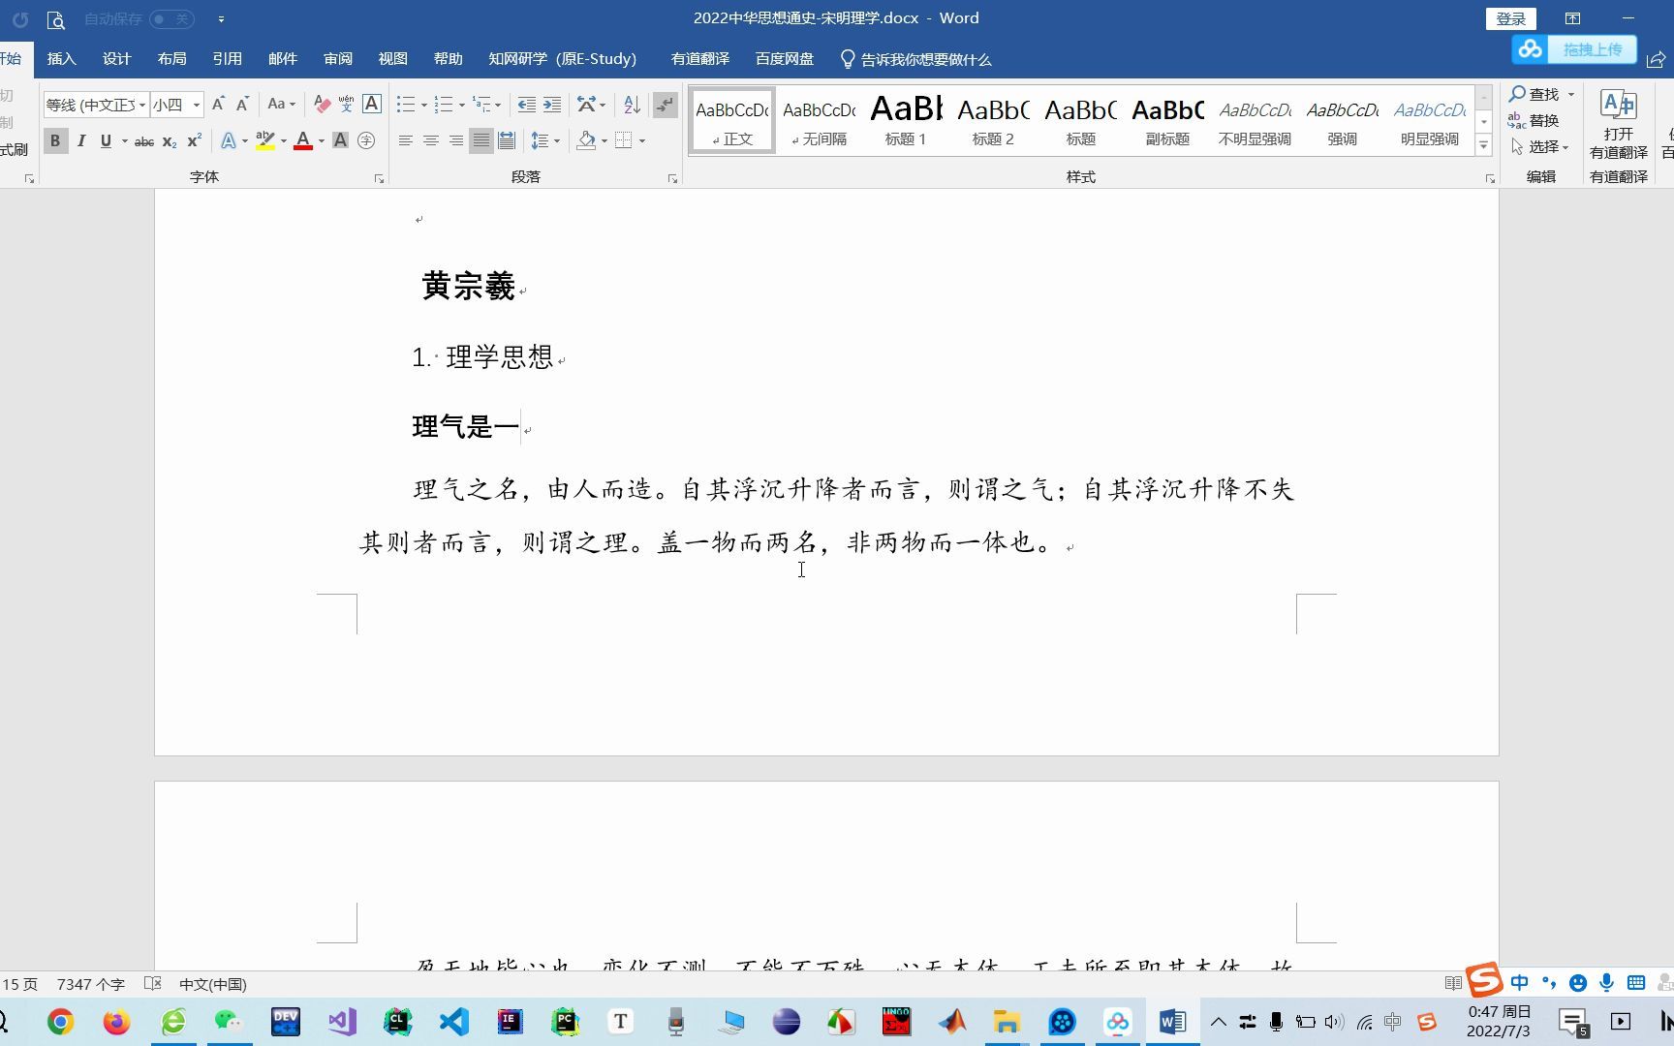
Task: Click the Baidu cloud upload icon
Action: tap(1530, 48)
